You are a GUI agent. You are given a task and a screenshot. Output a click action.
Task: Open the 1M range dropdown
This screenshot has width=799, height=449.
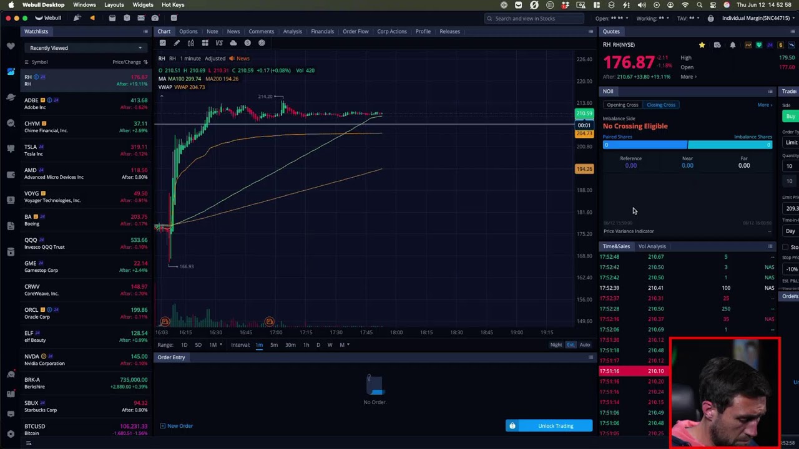pos(215,345)
